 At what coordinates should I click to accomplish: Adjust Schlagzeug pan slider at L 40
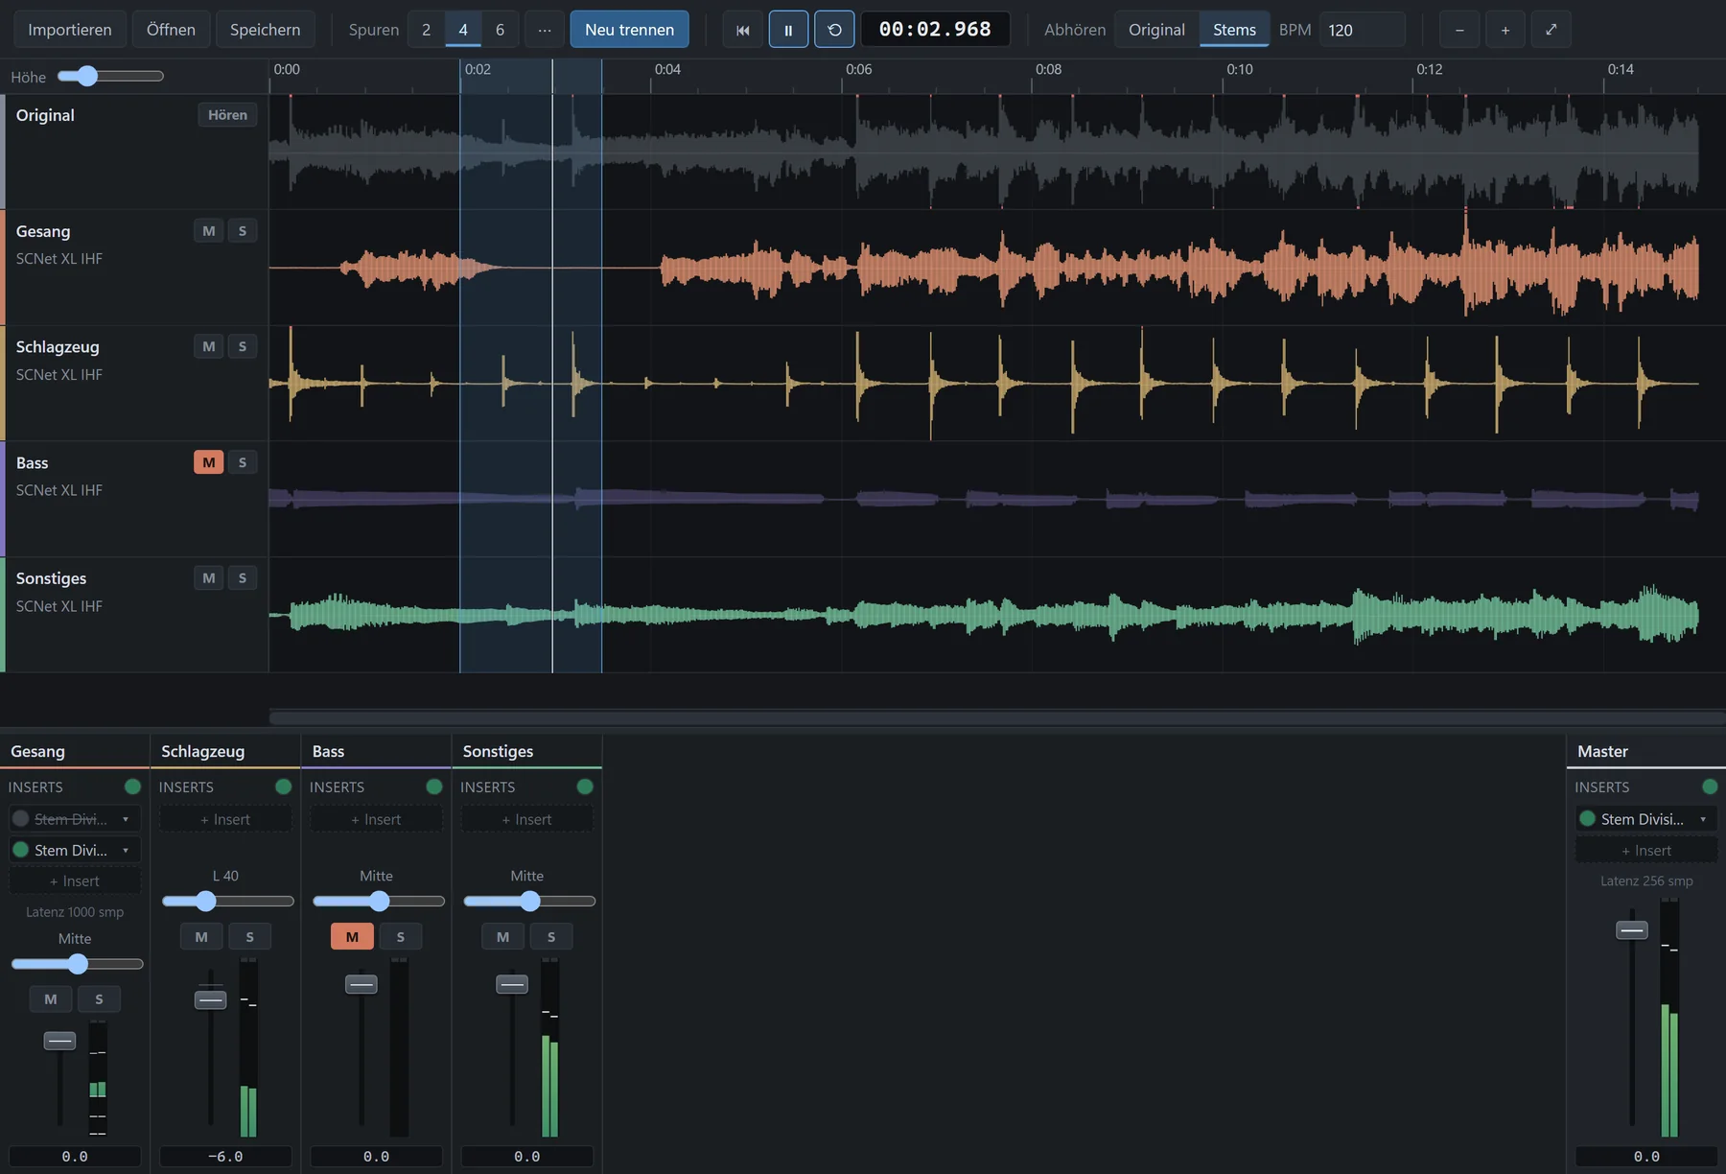(x=227, y=901)
